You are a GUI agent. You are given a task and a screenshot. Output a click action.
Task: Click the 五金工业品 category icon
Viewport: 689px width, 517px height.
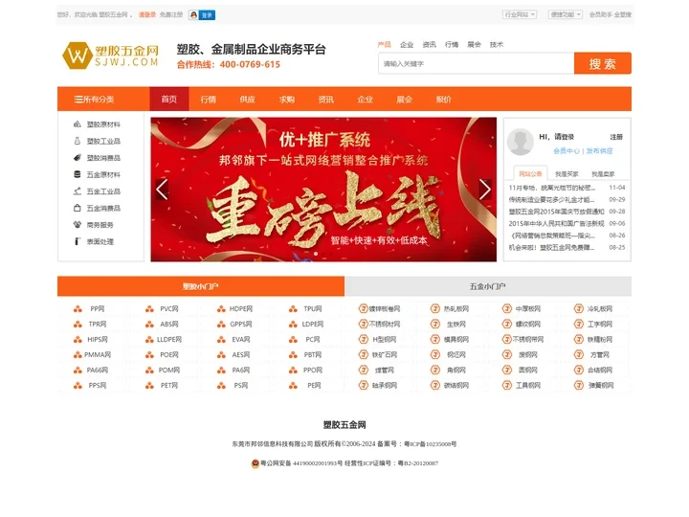pyautogui.click(x=78, y=191)
